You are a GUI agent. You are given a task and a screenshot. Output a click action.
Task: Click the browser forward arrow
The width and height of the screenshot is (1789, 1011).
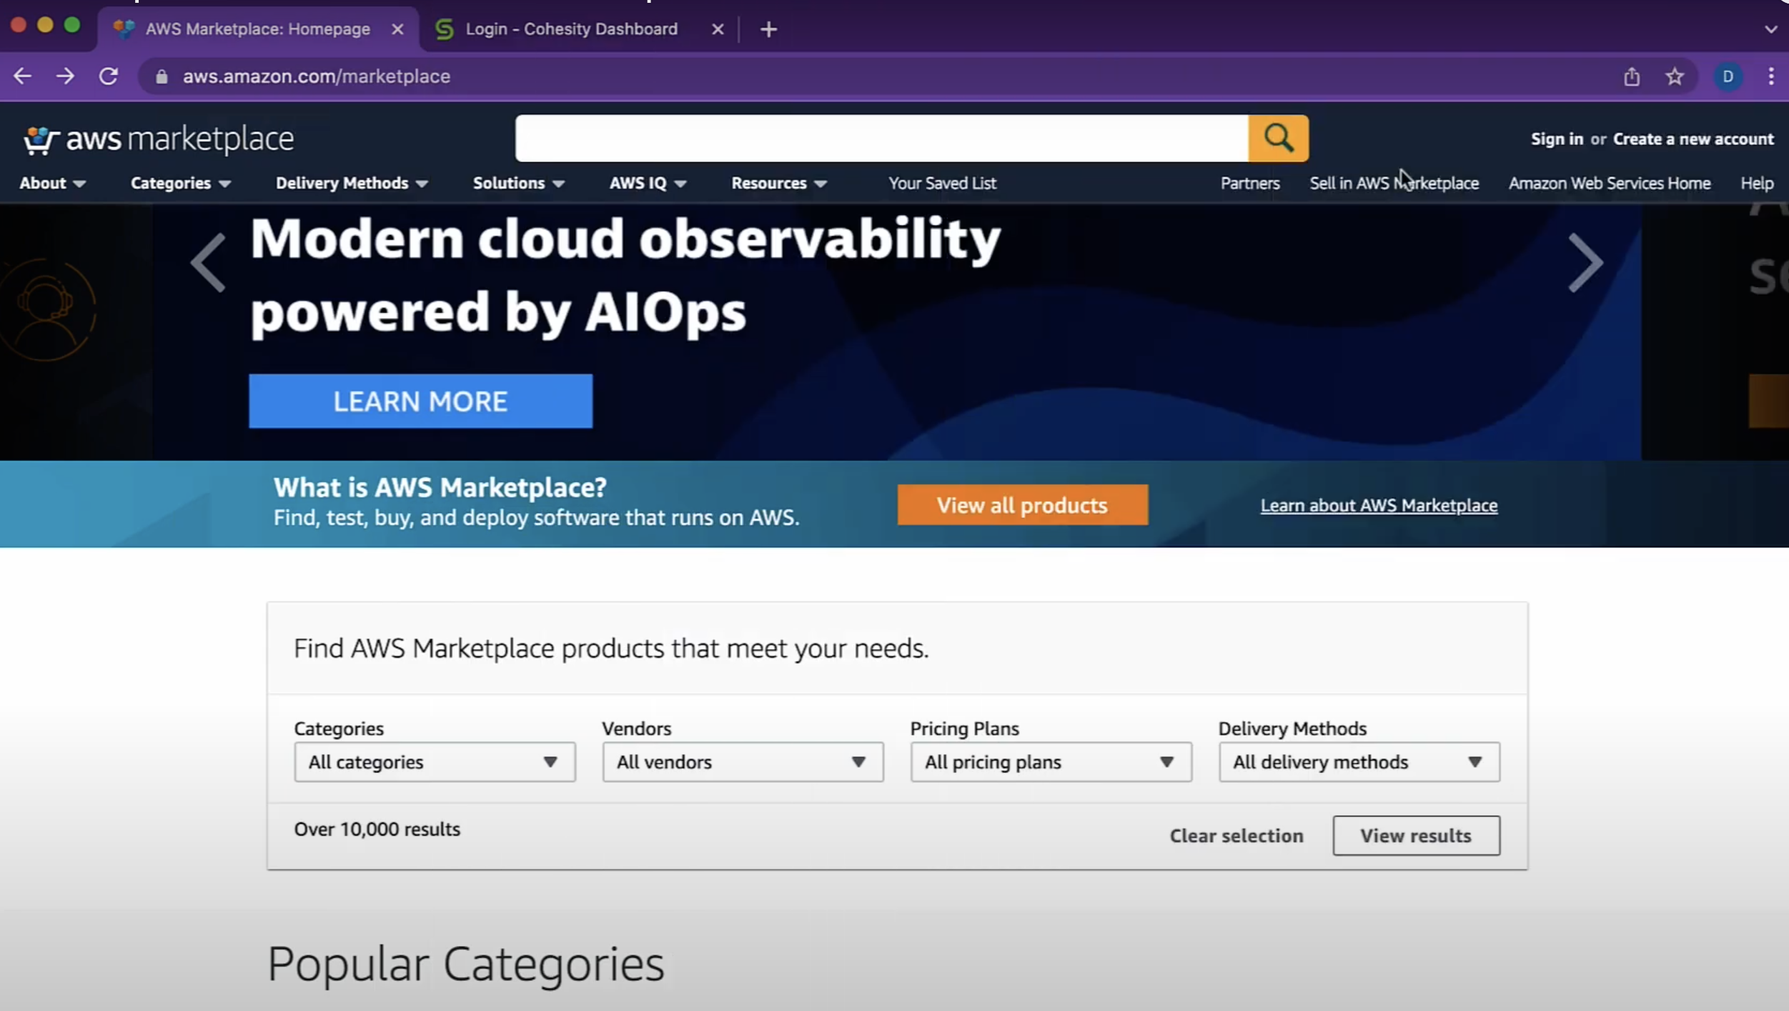click(x=65, y=76)
